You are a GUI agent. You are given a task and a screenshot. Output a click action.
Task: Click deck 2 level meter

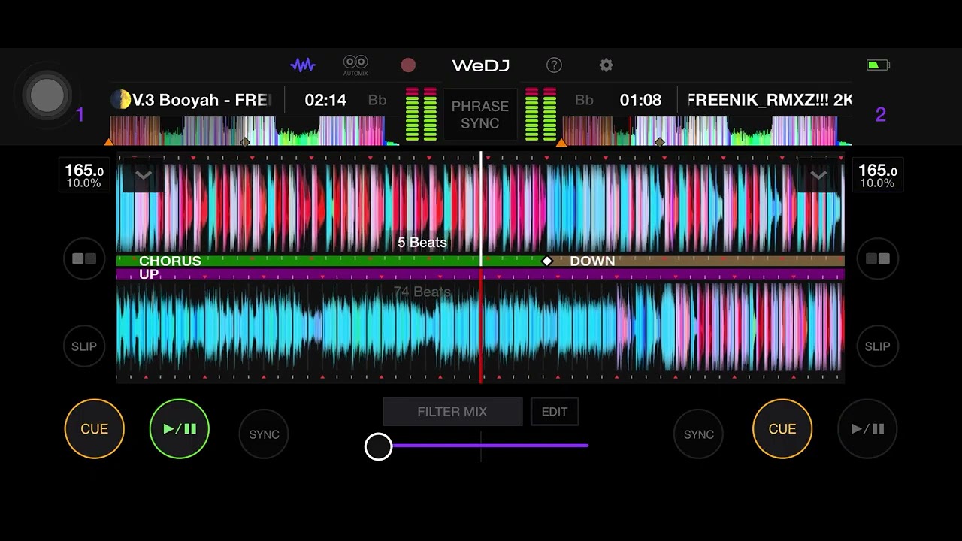point(540,114)
